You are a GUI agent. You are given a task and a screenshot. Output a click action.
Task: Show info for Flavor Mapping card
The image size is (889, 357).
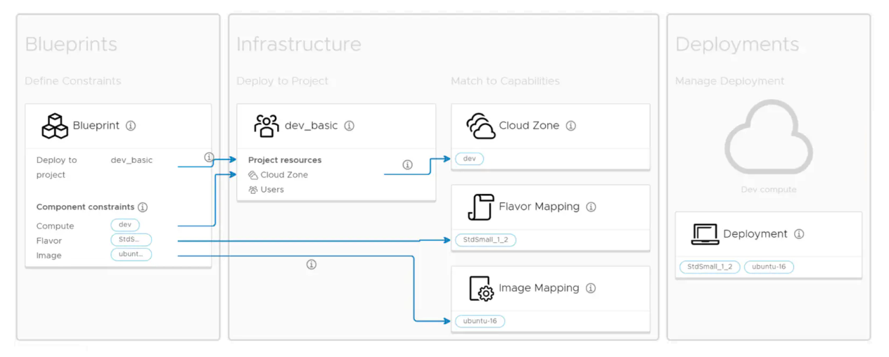pos(591,207)
